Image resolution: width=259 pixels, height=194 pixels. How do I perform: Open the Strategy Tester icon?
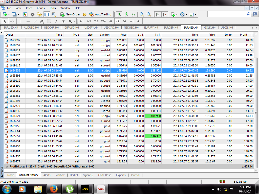[x=54, y=14]
